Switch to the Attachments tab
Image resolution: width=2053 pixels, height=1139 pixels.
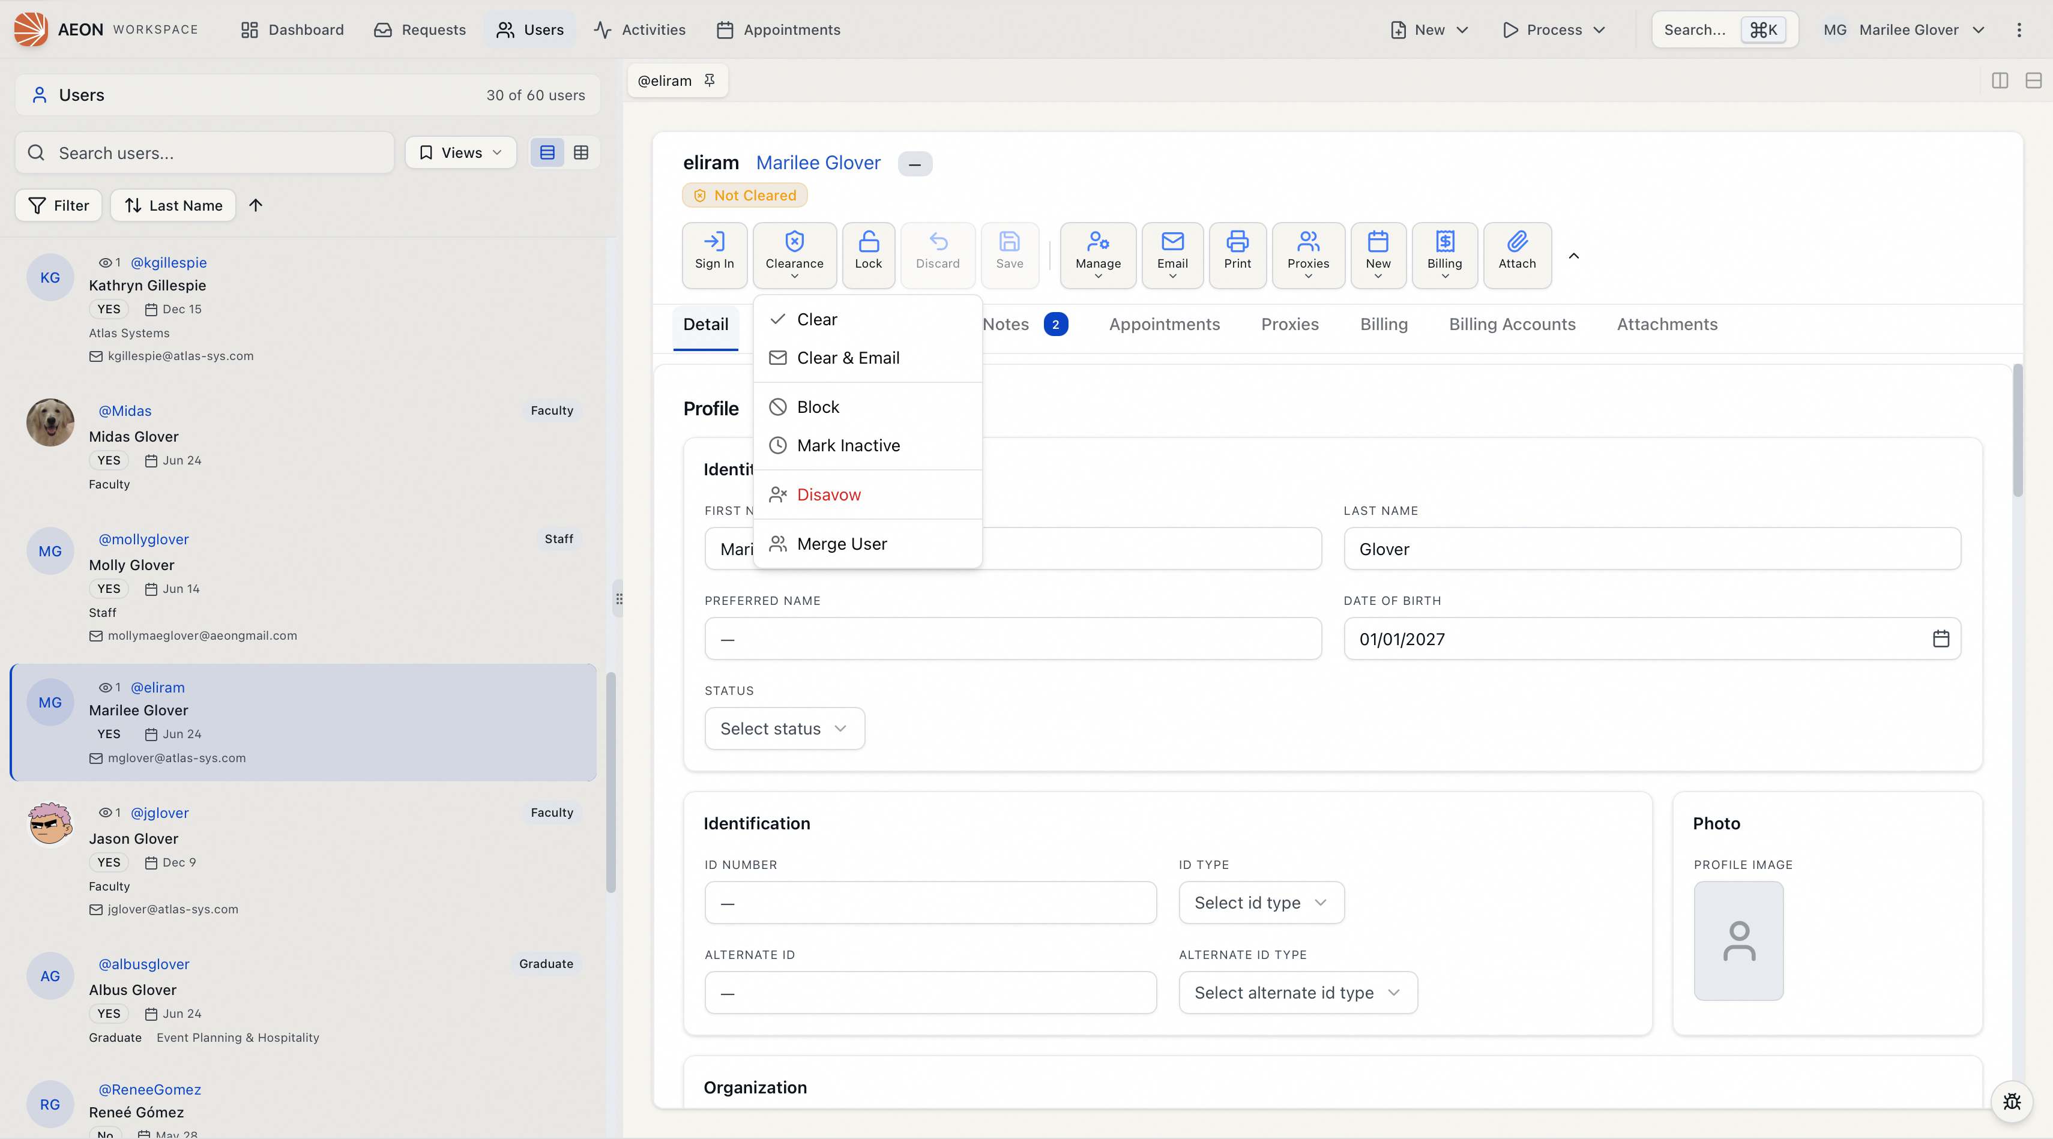(1666, 324)
